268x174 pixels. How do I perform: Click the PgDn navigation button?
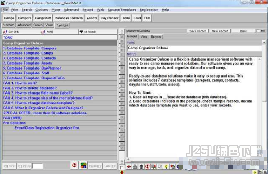(95, 166)
